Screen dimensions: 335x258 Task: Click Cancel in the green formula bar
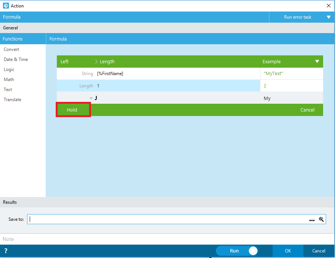[307, 110]
